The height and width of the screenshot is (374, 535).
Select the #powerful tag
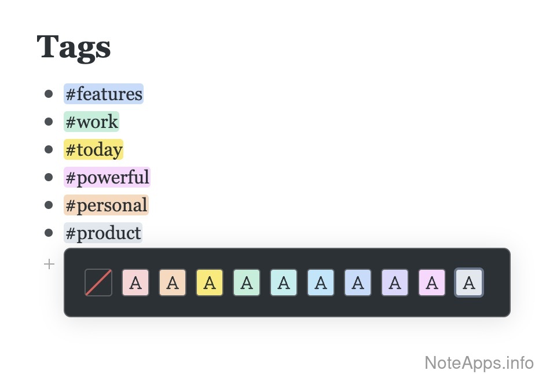point(107,177)
